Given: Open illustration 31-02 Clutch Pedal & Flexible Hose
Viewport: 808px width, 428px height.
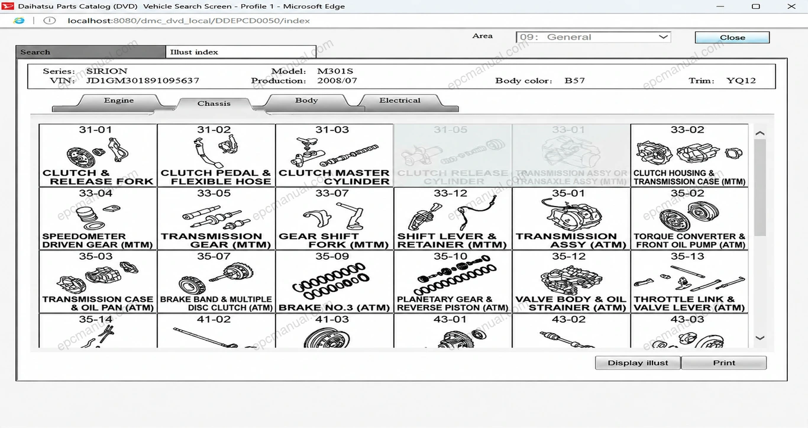Looking at the screenshot, I should [216, 156].
